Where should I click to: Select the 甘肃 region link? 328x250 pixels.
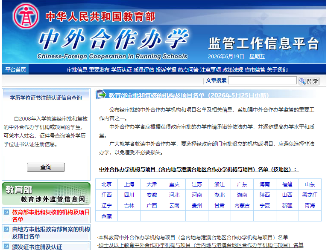[220, 206]
